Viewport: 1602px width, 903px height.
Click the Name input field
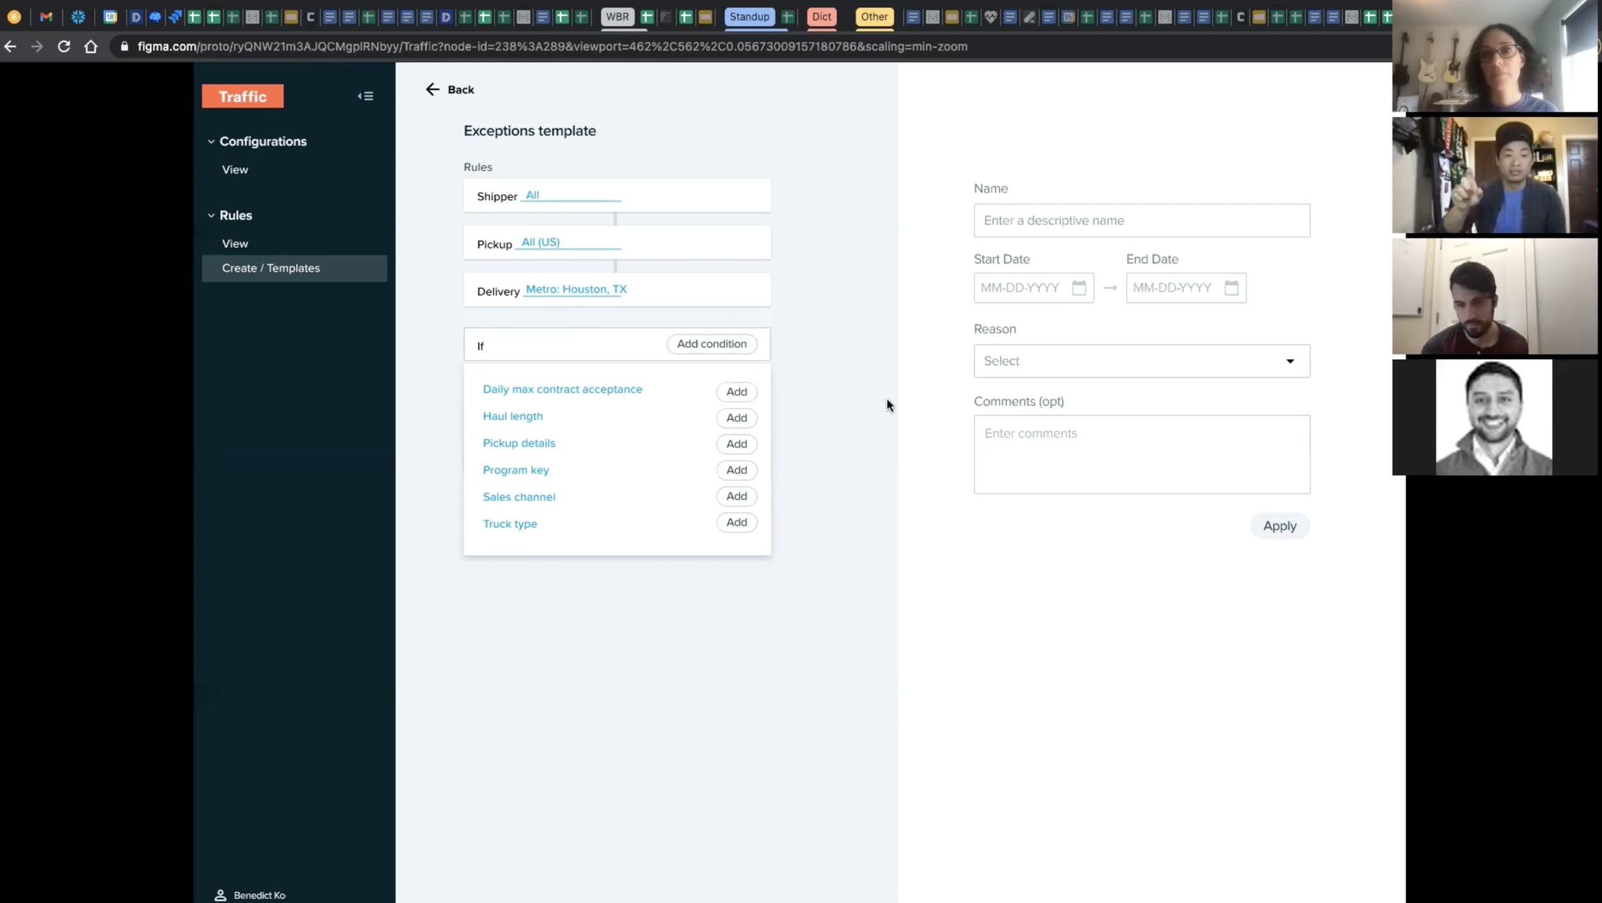1141,220
